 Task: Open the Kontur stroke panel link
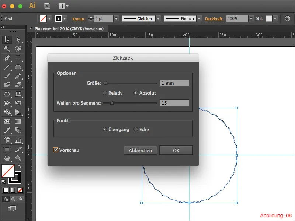click(x=79, y=19)
